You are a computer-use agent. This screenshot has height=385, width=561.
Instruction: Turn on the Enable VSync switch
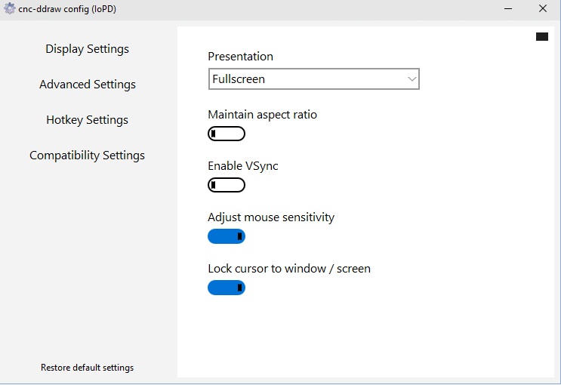227,185
